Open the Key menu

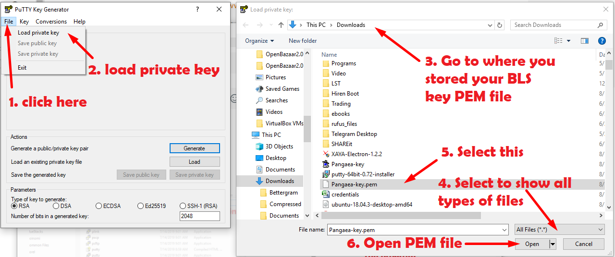(x=24, y=22)
